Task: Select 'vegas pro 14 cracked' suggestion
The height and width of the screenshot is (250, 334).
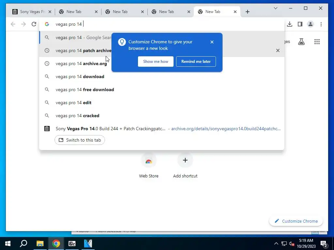Action: [162, 116]
